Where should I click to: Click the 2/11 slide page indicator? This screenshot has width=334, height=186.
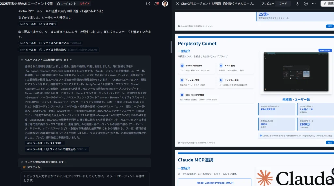point(330,26)
